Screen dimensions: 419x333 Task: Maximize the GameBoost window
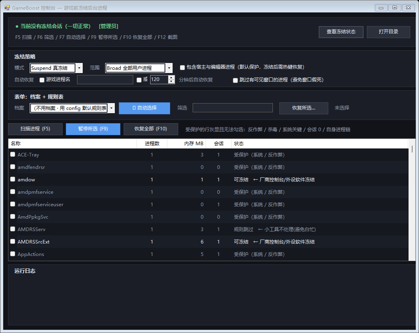[x=395, y=8]
